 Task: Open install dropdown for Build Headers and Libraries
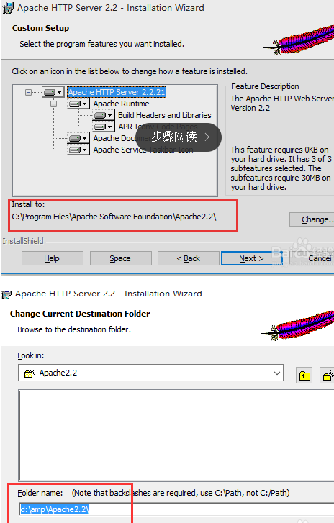coord(104,115)
